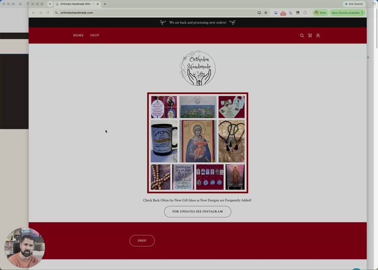
Task: Go back with the browser back arrow
Action: (33, 13)
